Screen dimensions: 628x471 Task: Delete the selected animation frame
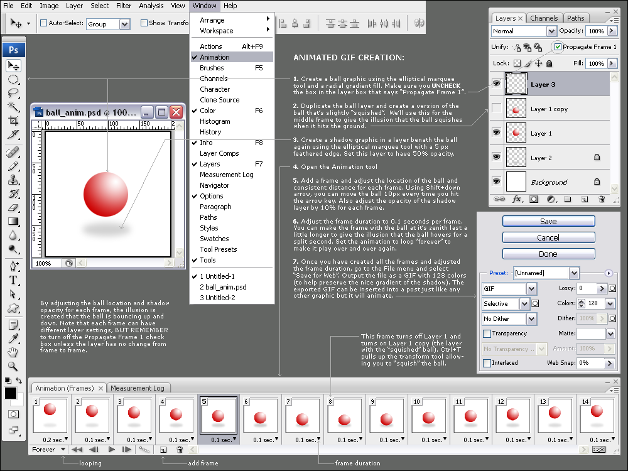click(x=180, y=450)
